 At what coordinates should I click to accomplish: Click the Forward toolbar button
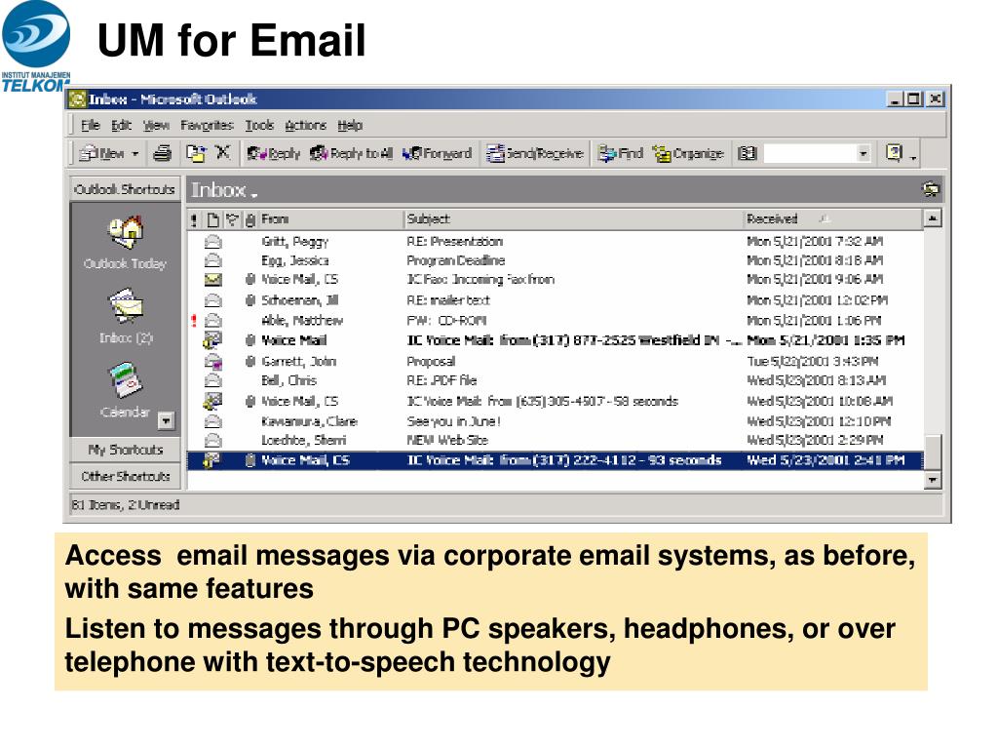(x=438, y=153)
